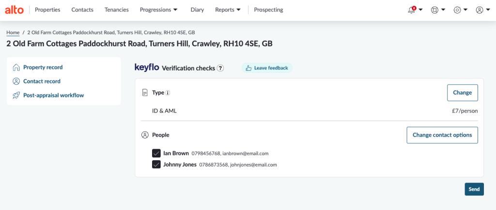496x210 pixels.
Task: Click the Change type button
Action: tap(462, 93)
